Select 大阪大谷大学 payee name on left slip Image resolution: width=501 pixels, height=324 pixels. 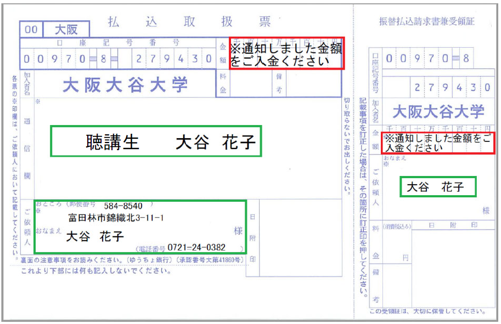125,85
